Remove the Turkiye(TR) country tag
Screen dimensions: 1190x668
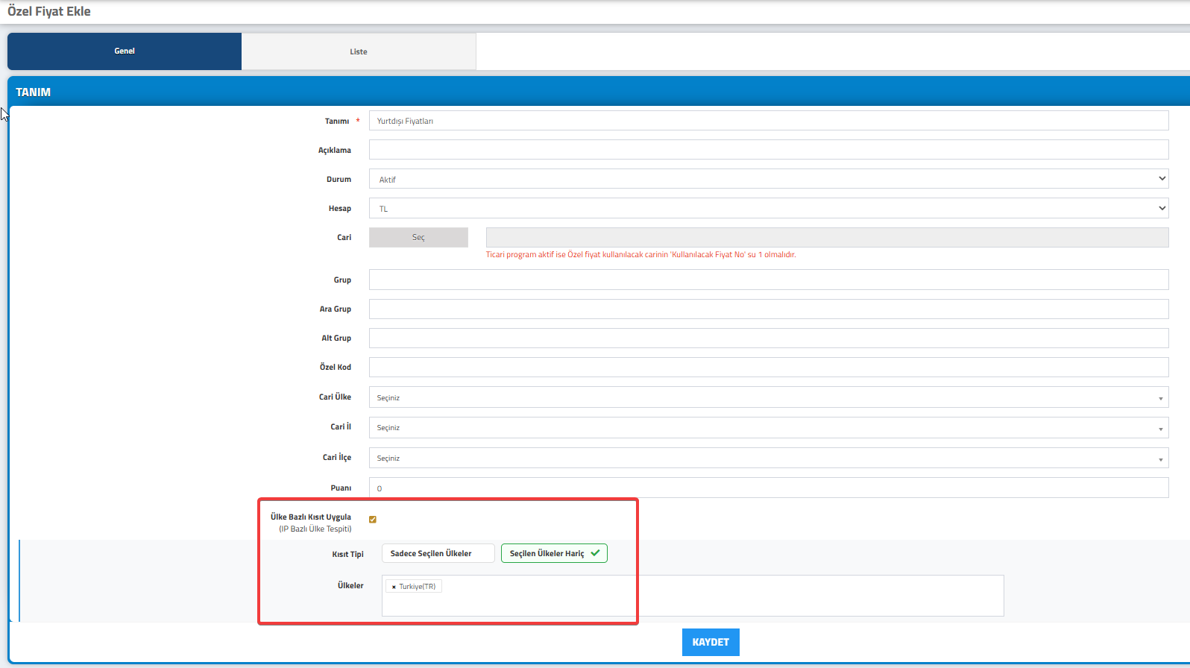394,587
